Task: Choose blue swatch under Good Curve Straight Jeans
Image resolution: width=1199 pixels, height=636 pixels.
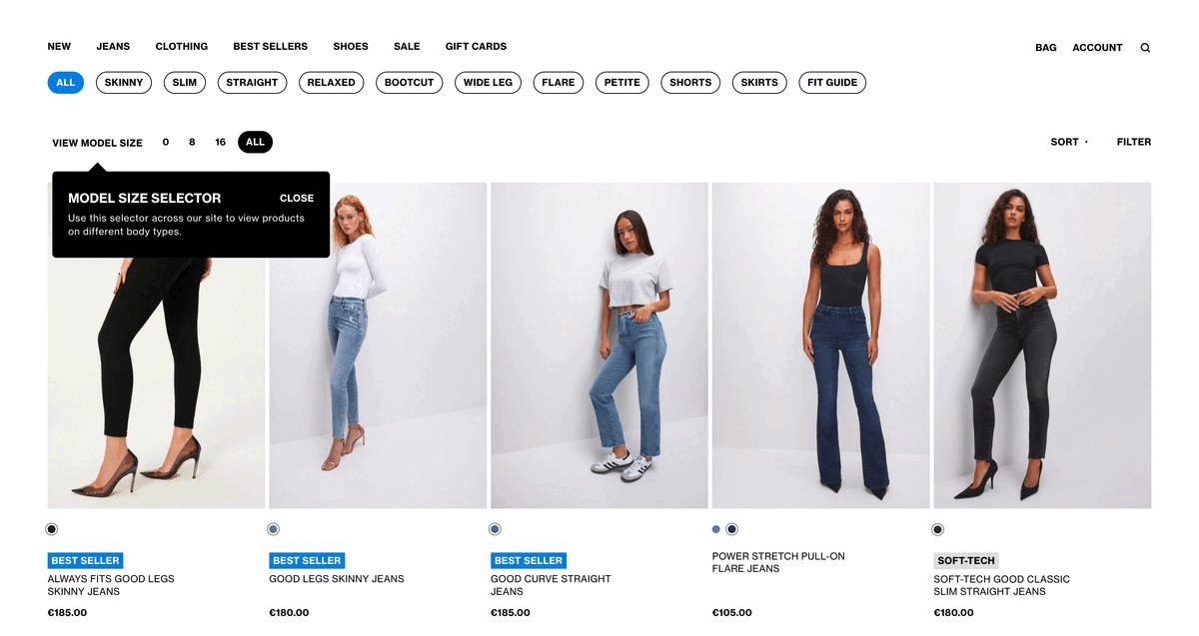Action: (495, 529)
